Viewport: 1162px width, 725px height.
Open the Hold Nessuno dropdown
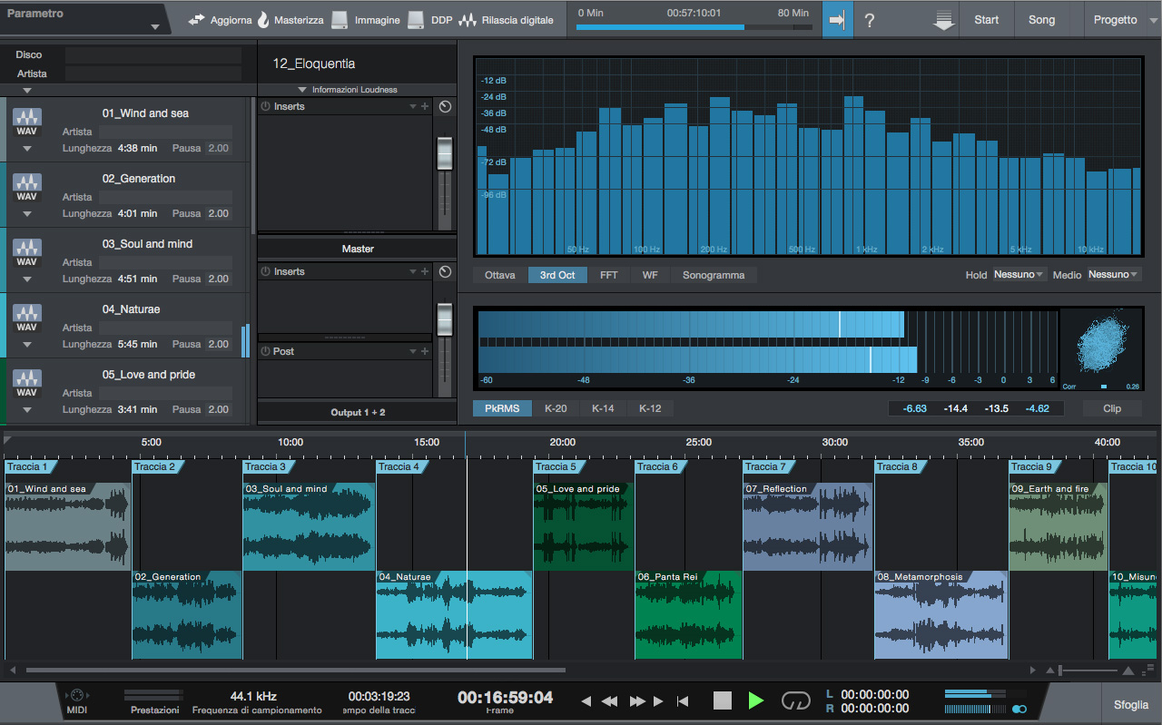click(1019, 274)
